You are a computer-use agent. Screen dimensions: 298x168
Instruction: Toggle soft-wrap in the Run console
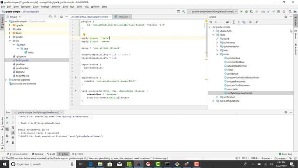[x=13, y=127]
